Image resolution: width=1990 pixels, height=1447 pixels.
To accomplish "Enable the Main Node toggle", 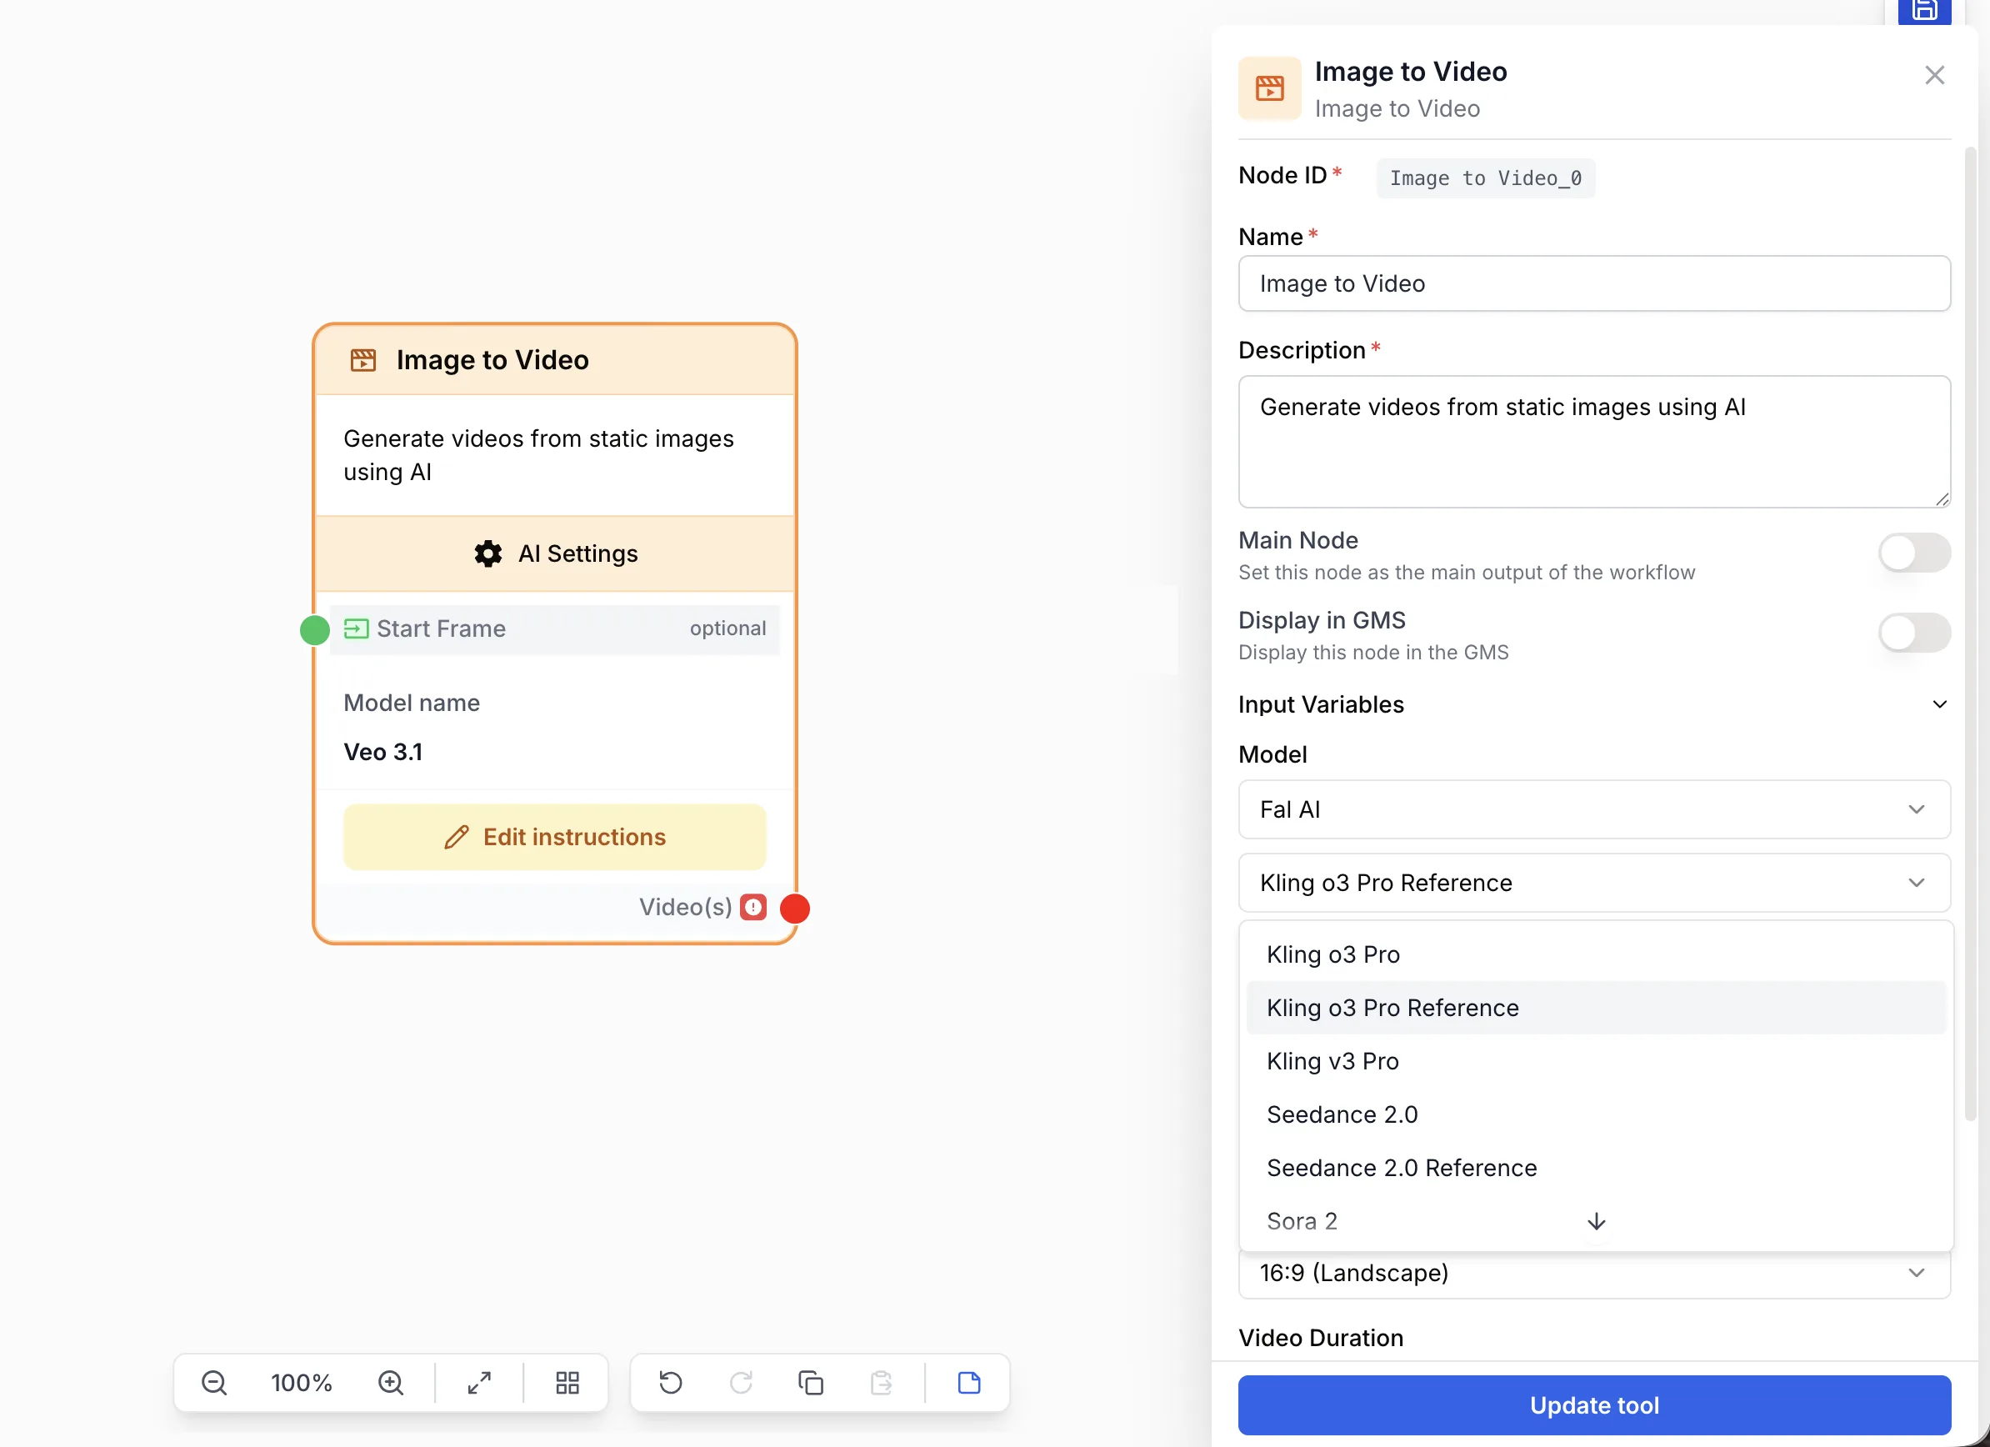I will tap(1913, 553).
